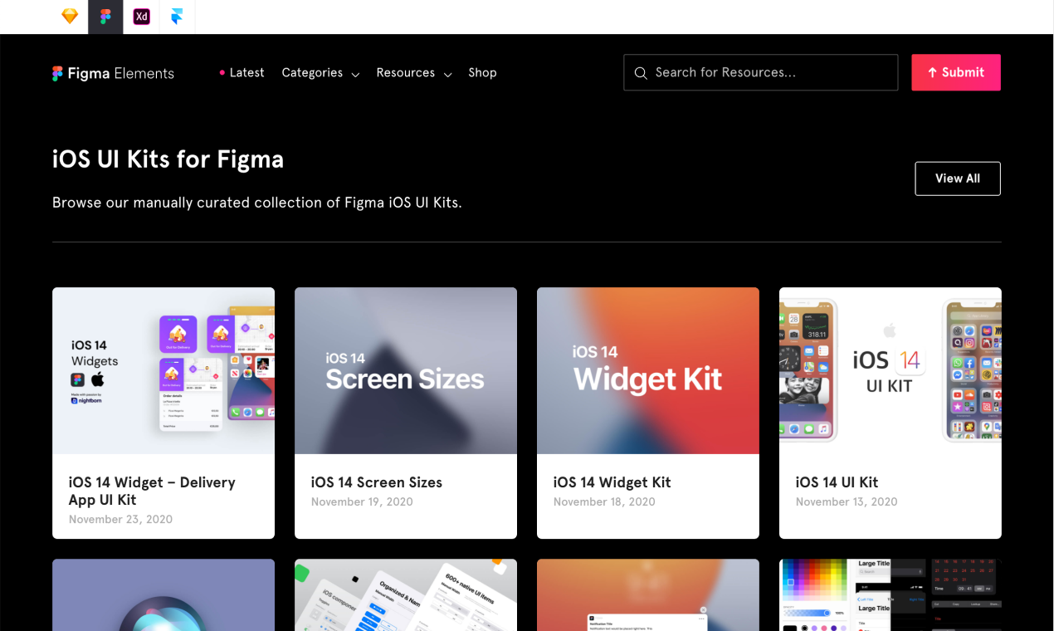Screen dimensions: 1054x631
Task: Open the Shop menu item
Action: [482, 73]
